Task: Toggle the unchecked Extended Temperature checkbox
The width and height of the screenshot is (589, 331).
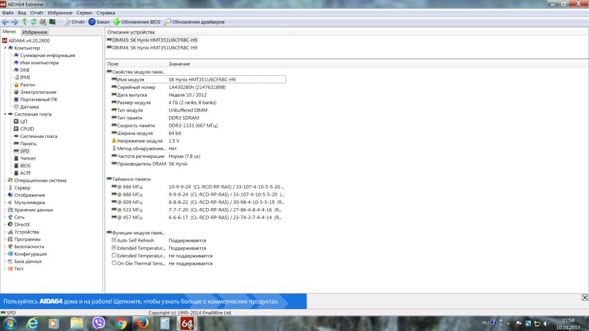Action: (114, 256)
